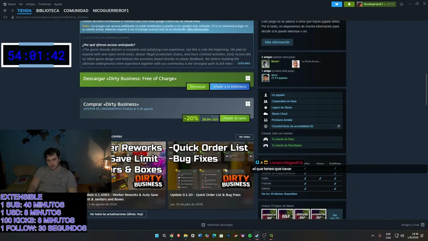The width and height of the screenshot is (428, 241).
Task: Click the Un jugador person icon
Action: point(266,95)
